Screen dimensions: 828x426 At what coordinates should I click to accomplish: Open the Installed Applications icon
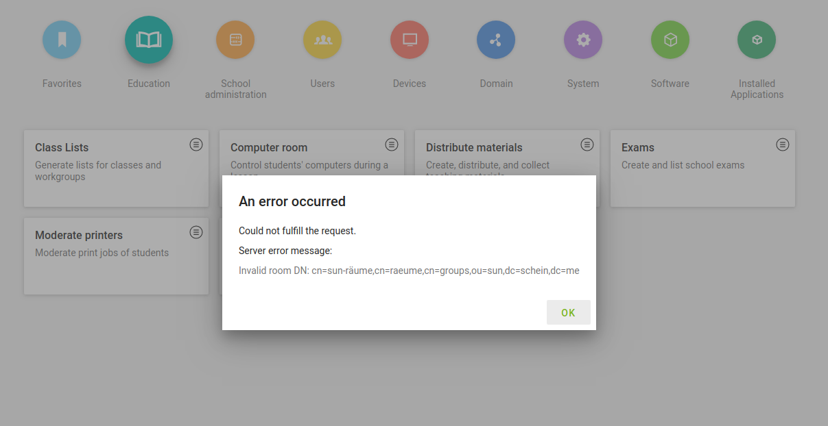point(757,40)
